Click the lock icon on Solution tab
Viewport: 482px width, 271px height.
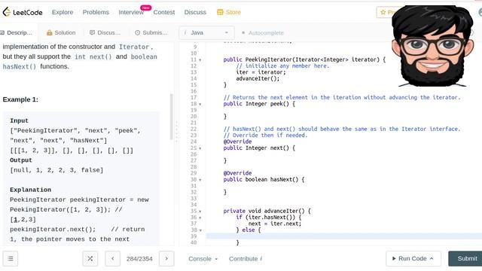click(49, 32)
